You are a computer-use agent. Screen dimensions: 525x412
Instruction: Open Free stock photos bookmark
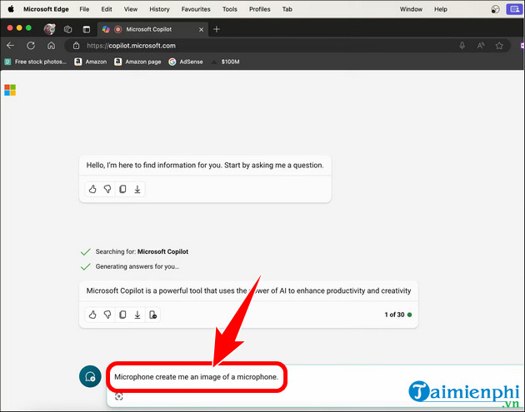click(x=36, y=62)
